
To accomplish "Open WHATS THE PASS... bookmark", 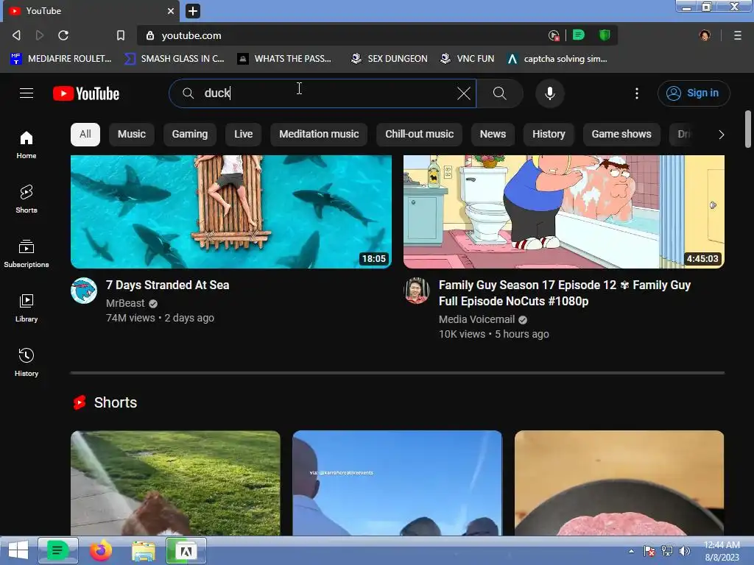I will pos(285,59).
